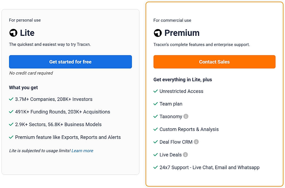This screenshot has width=285, height=188.
Task: Expand details under Deal Flow CRM
Action: pyautogui.click(x=196, y=142)
